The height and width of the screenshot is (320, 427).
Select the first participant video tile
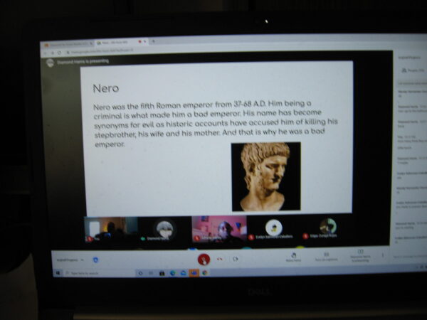coord(111,230)
